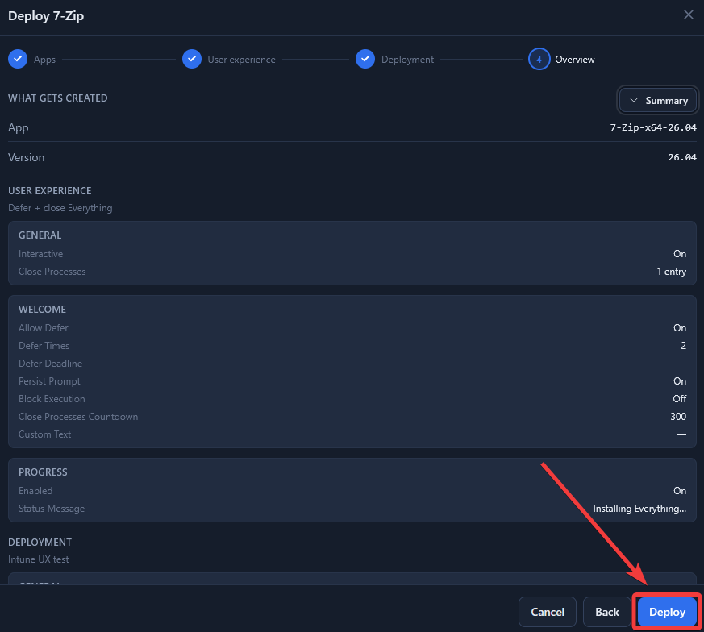Click the Defer Deadline label
The width and height of the screenshot is (704, 632).
[50, 363]
